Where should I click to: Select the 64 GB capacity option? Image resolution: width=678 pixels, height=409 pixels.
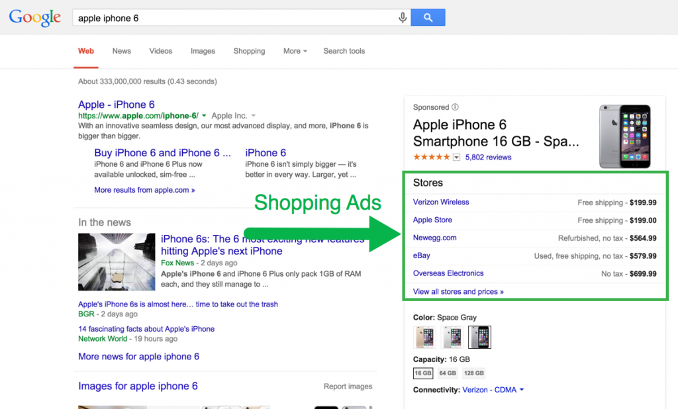pos(448,373)
